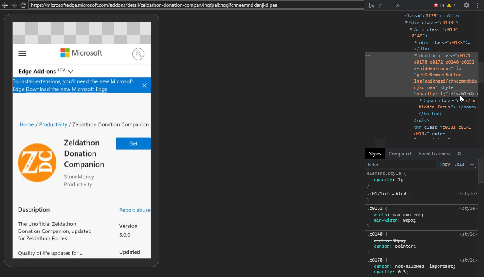Follow Download the new Microsoft Edge link
The width and height of the screenshot is (484, 277).
(x=67, y=89)
